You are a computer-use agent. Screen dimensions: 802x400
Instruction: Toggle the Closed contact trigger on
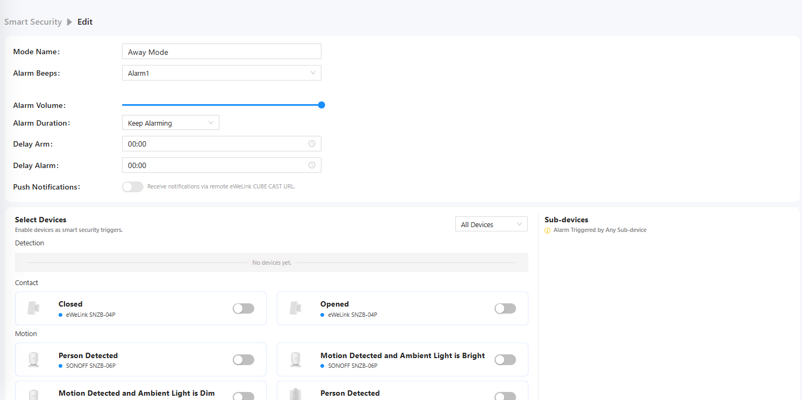pos(244,308)
